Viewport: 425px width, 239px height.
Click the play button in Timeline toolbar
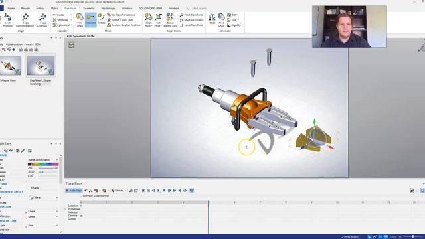tap(159, 191)
